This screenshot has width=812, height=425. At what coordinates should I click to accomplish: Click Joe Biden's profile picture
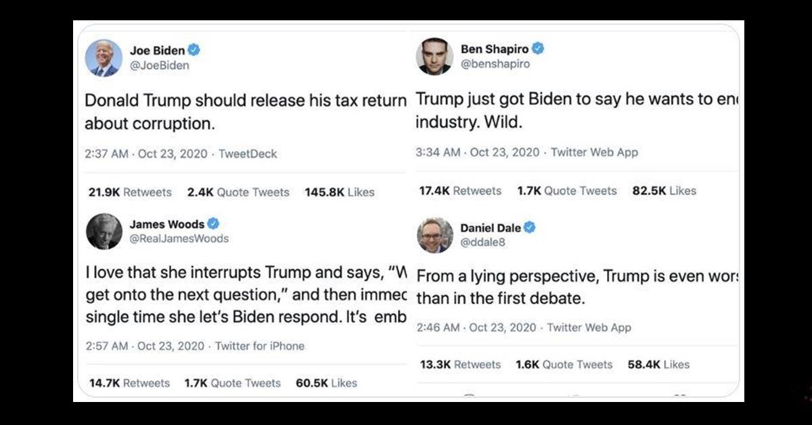pyautogui.click(x=104, y=58)
